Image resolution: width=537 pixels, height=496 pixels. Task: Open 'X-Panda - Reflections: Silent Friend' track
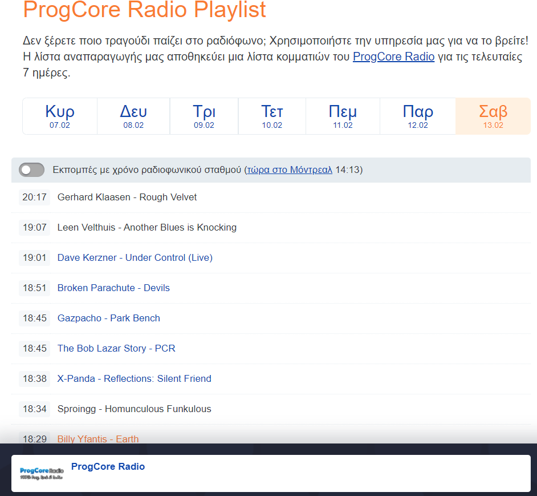coord(134,378)
